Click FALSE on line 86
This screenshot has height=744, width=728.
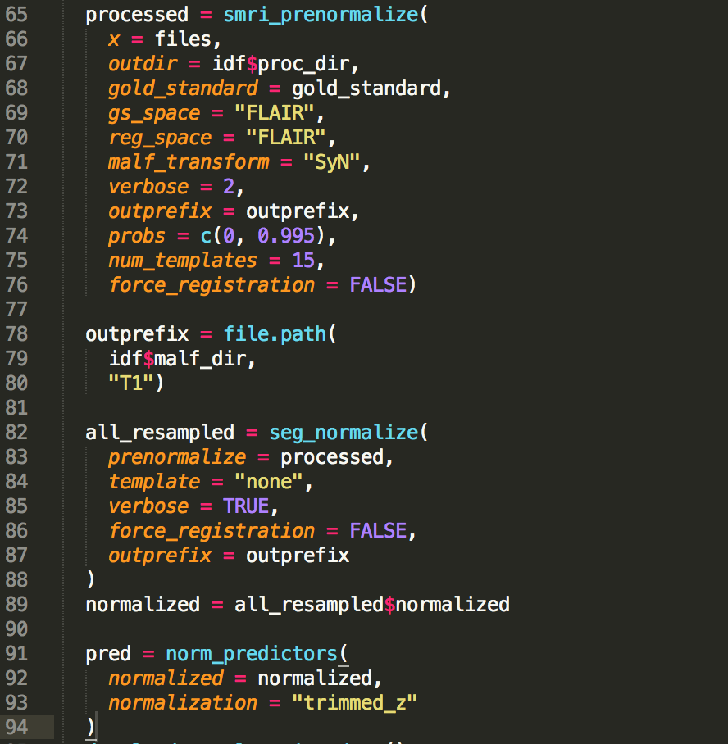point(378,531)
